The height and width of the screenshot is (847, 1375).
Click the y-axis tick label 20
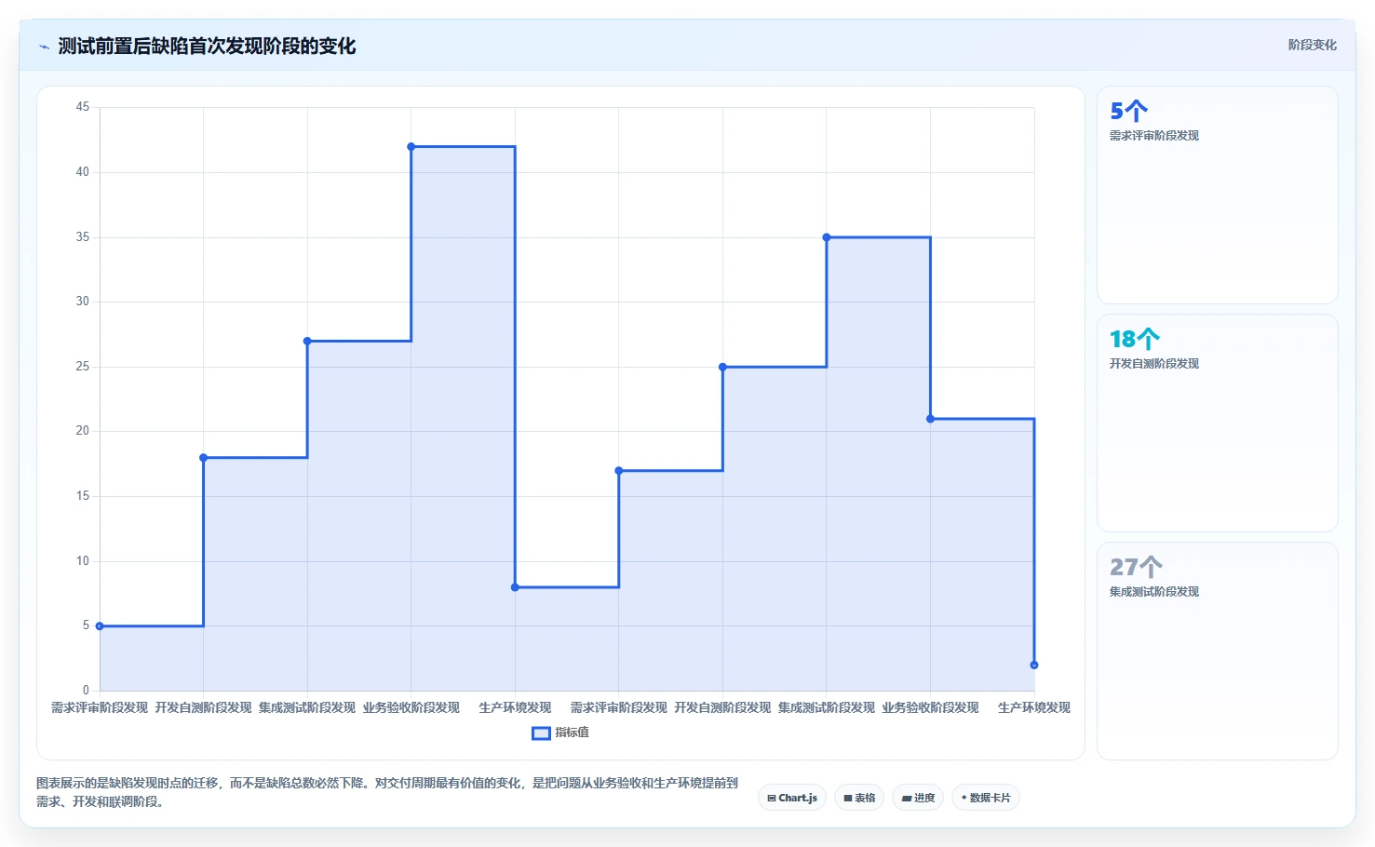click(x=83, y=431)
